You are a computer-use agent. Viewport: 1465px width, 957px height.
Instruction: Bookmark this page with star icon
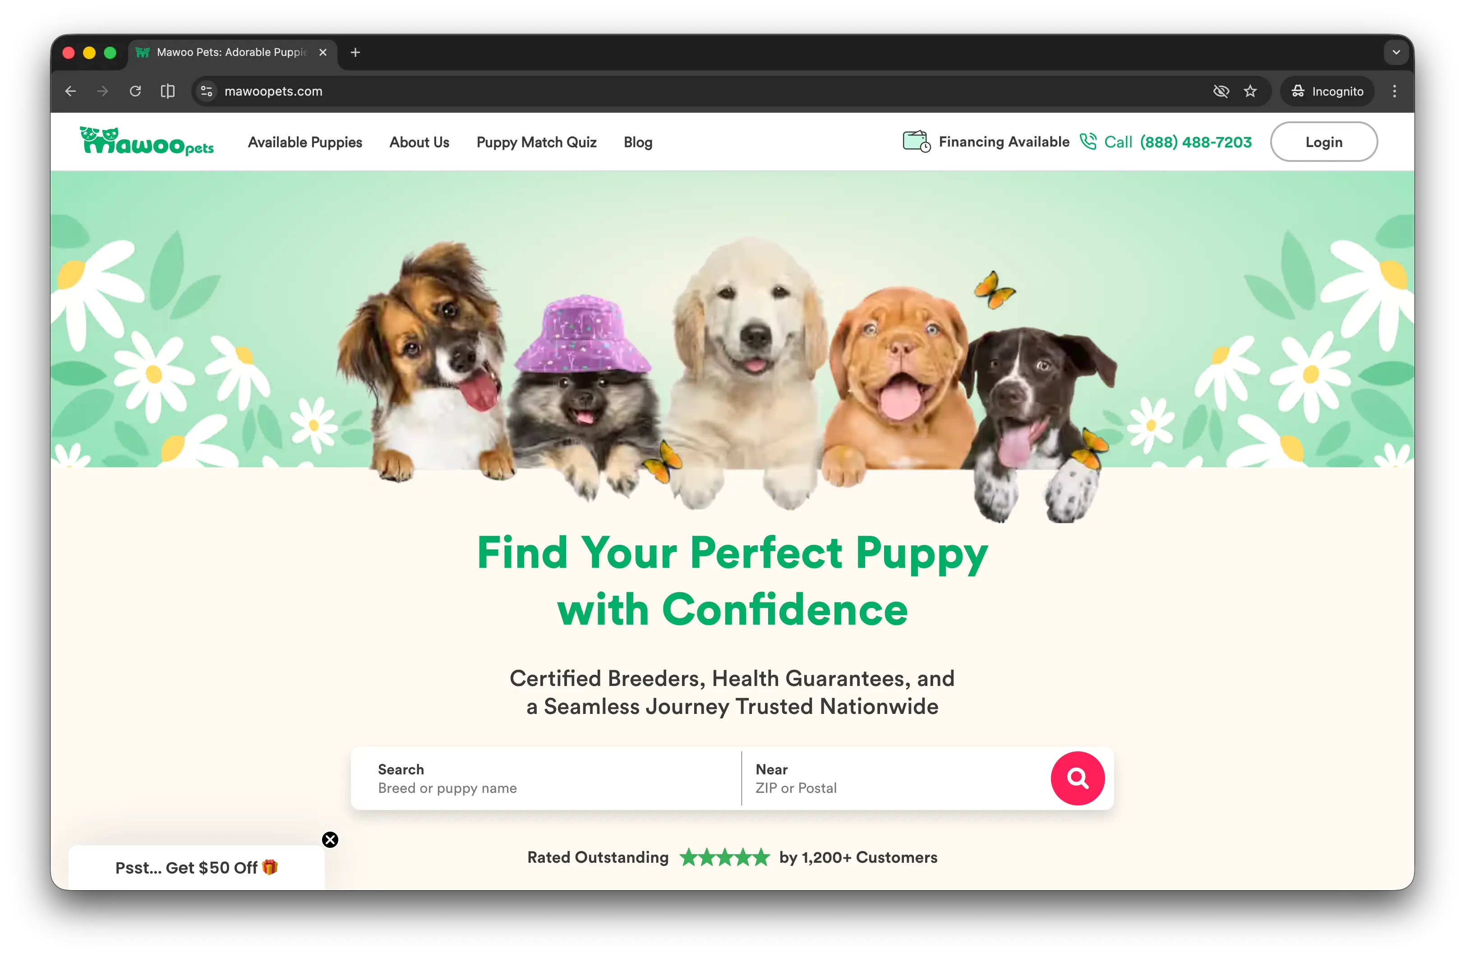tap(1249, 91)
